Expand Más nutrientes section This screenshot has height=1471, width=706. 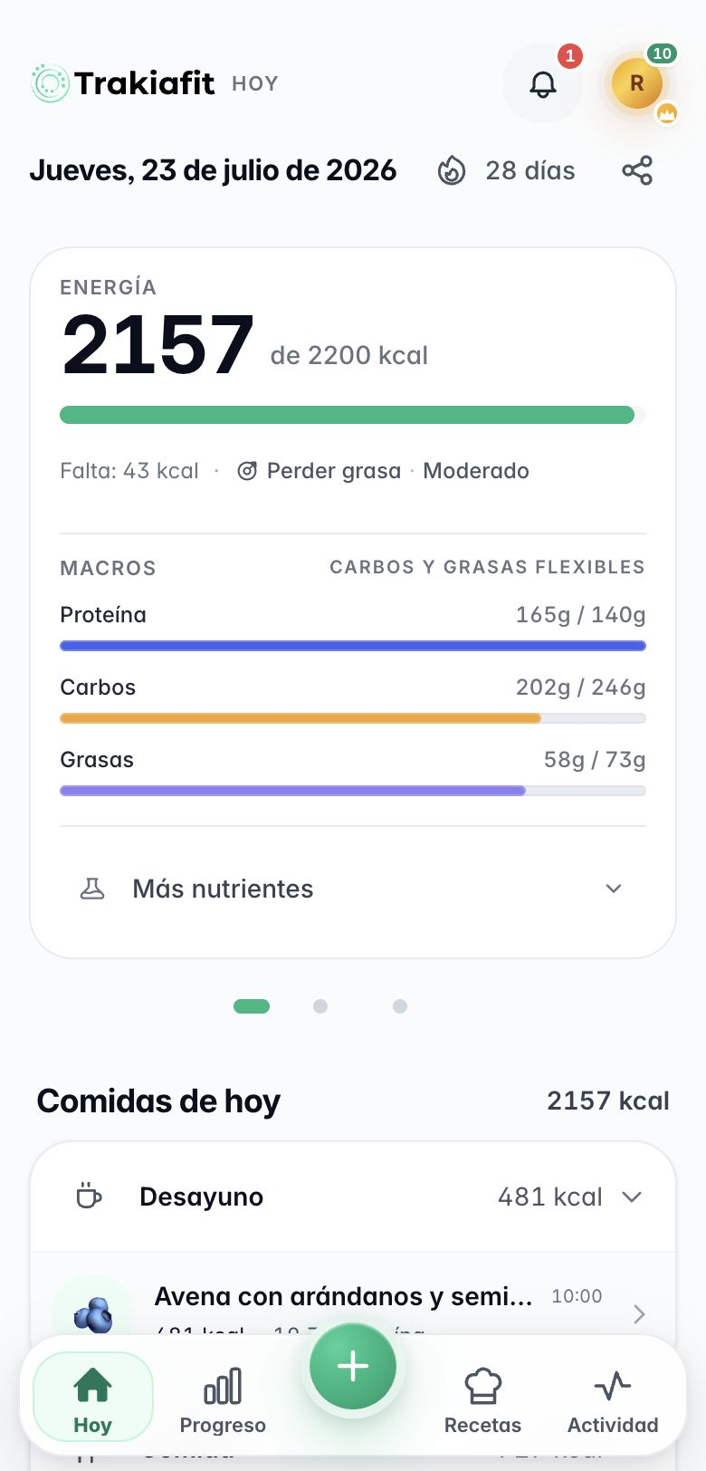(x=353, y=889)
